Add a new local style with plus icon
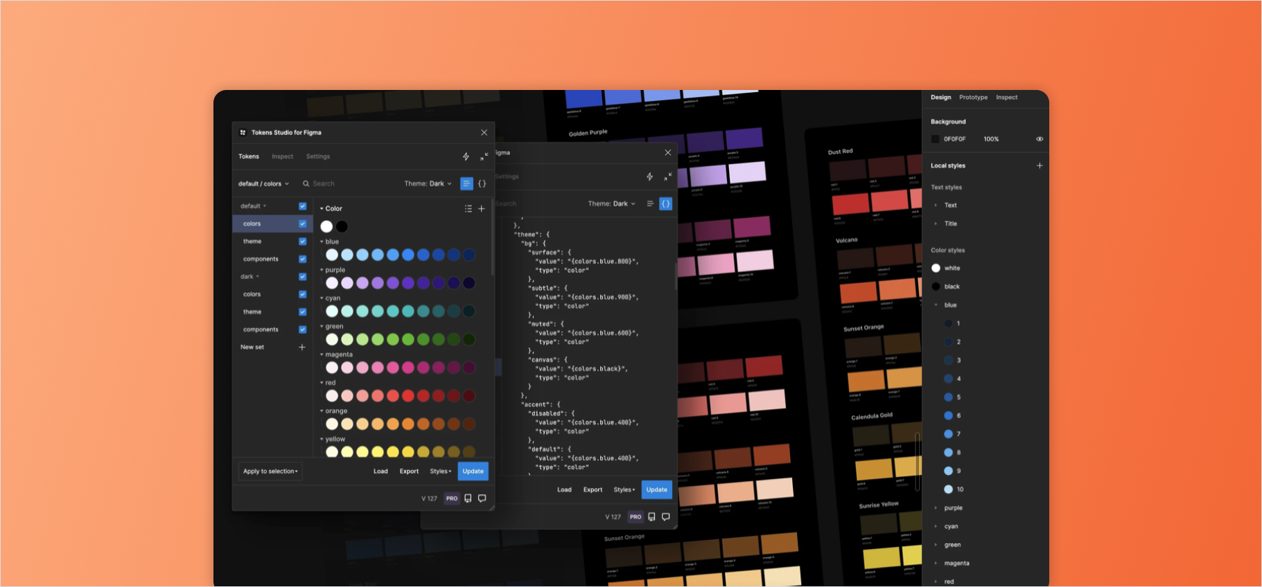 (1039, 166)
